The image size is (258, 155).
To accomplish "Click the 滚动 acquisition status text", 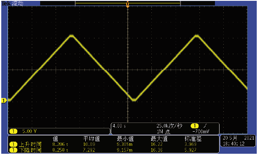I will coord(18,3).
